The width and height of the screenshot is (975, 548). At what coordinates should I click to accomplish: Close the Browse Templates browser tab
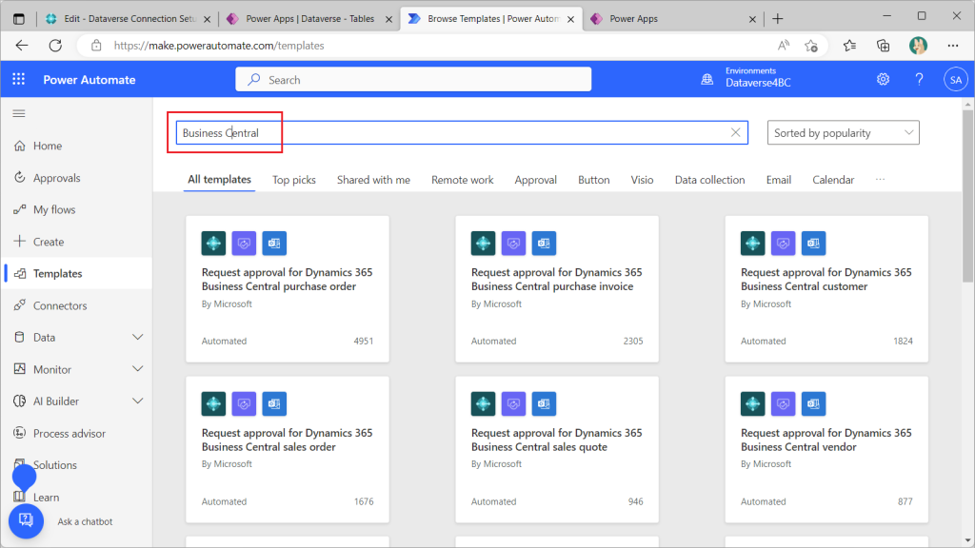571,19
